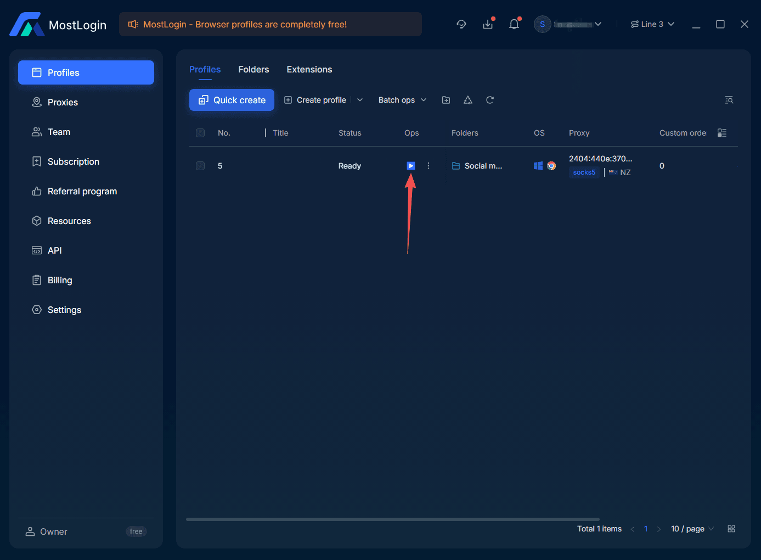
Task: Switch to the Extensions tab
Action: (x=309, y=69)
